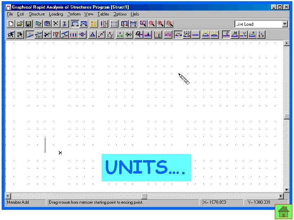The width and height of the screenshot is (294, 220).
Task: Click the three vertical red bars icon
Action: tap(73, 35)
